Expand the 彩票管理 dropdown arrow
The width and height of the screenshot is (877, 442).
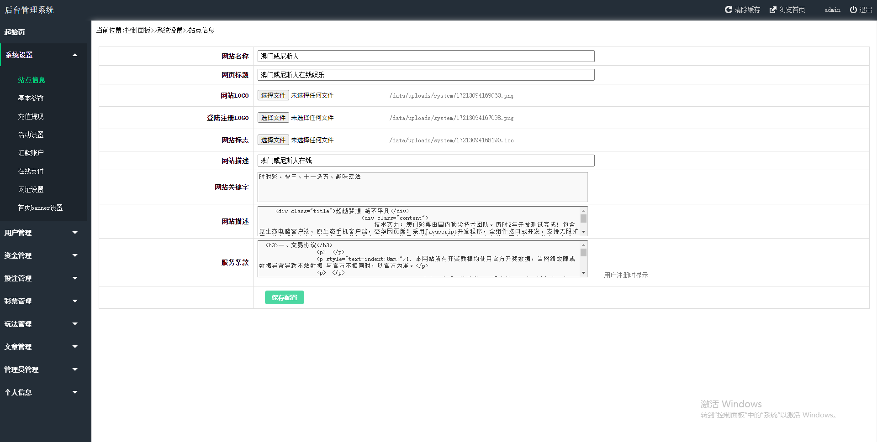pos(75,301)
